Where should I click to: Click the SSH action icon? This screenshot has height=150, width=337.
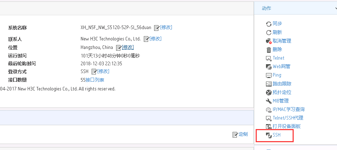click(x=269, y=135)
